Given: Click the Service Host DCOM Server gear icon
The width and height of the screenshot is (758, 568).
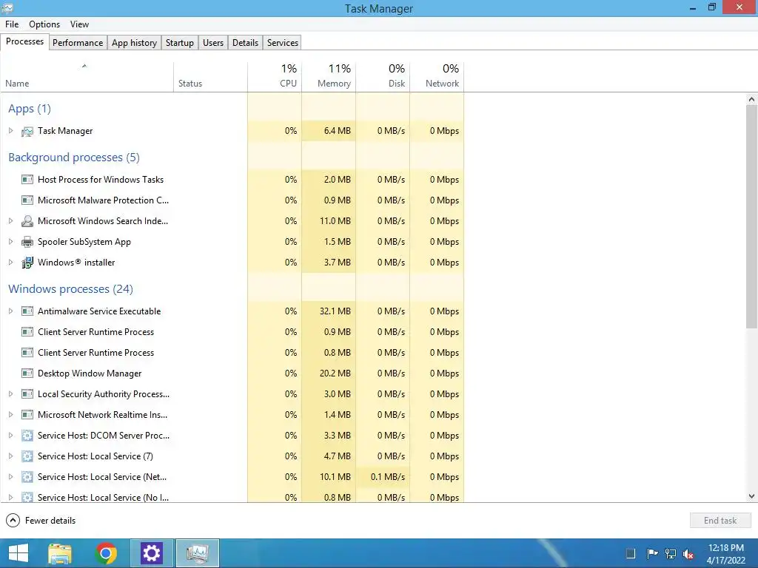Looking at the screenshot, I should coord(27,436).
